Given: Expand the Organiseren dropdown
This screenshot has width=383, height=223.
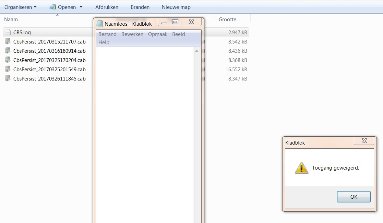Looking at the screenshot, I should 21,7.
